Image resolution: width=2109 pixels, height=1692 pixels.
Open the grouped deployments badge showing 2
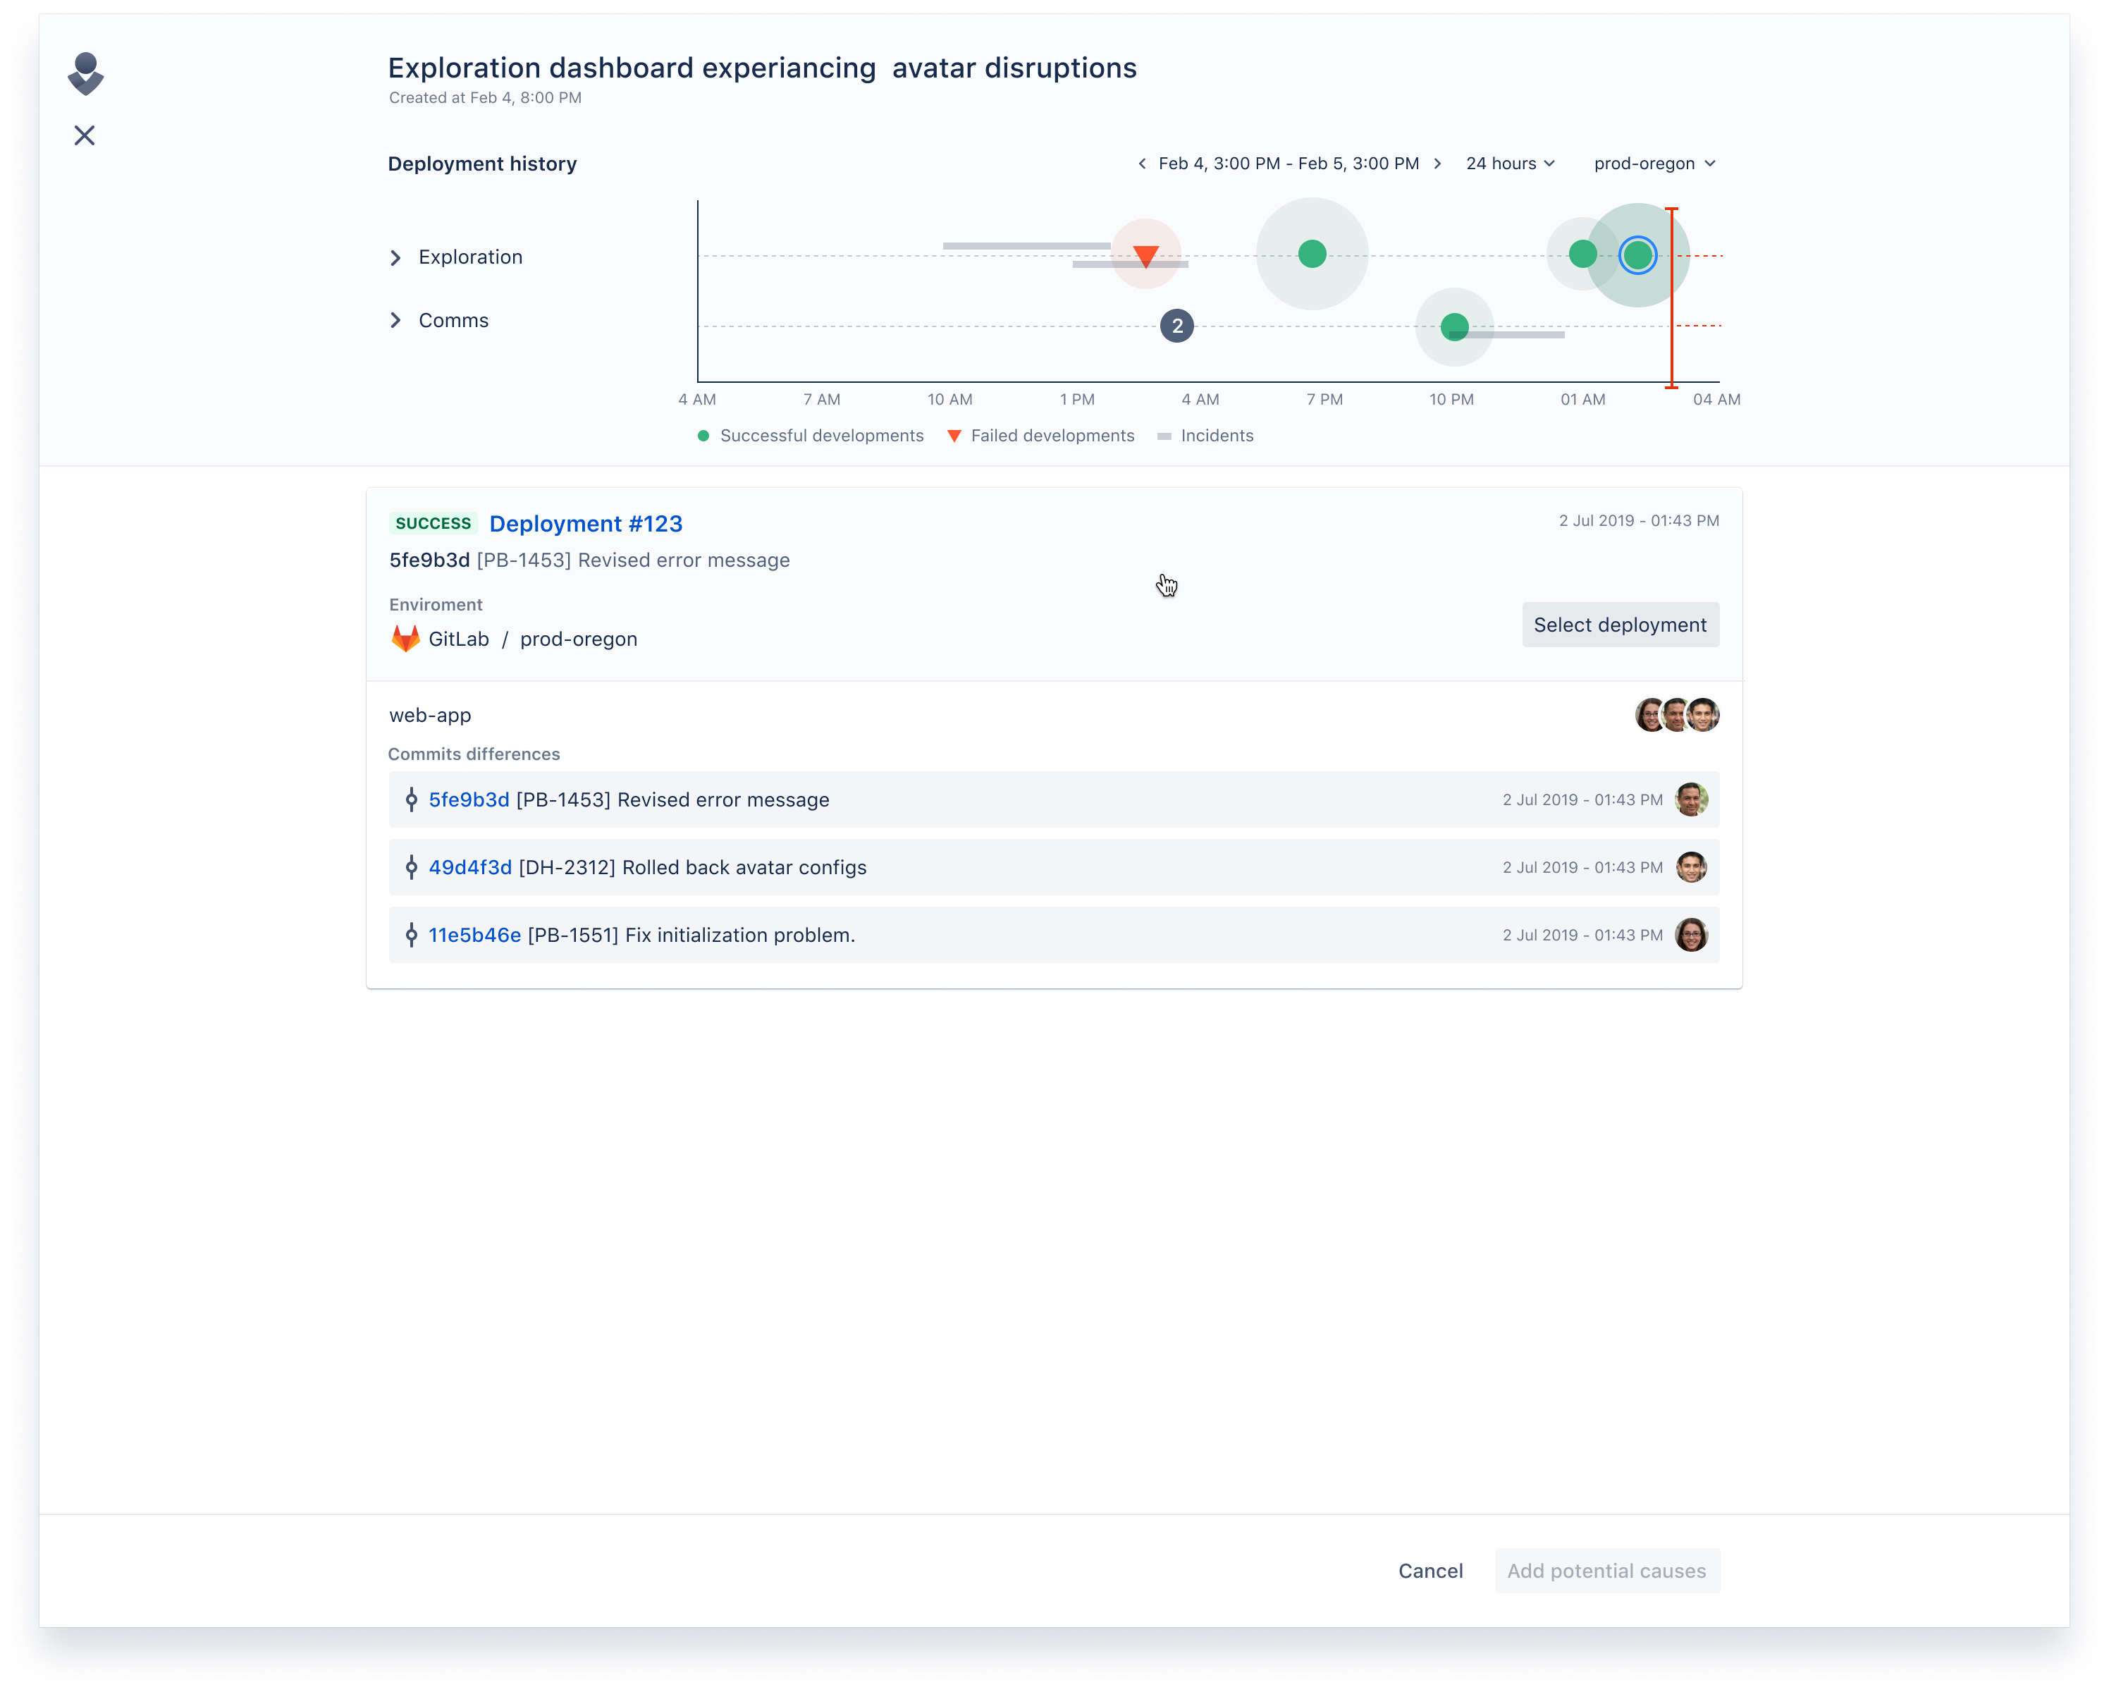coord(1176,326)
